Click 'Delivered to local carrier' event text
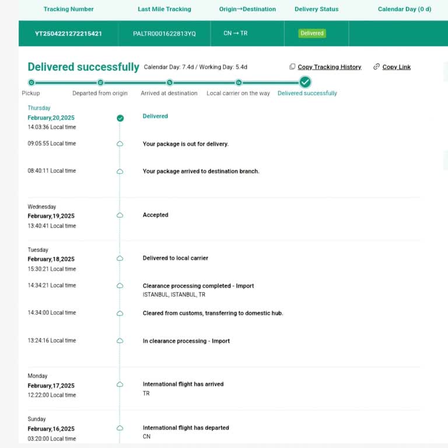This screenshot has height=448, width=448. tap(176, 258)
